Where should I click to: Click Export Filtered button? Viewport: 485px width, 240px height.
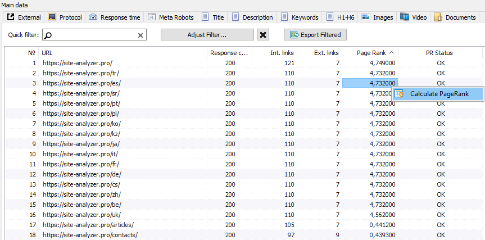tap(315, 35)
